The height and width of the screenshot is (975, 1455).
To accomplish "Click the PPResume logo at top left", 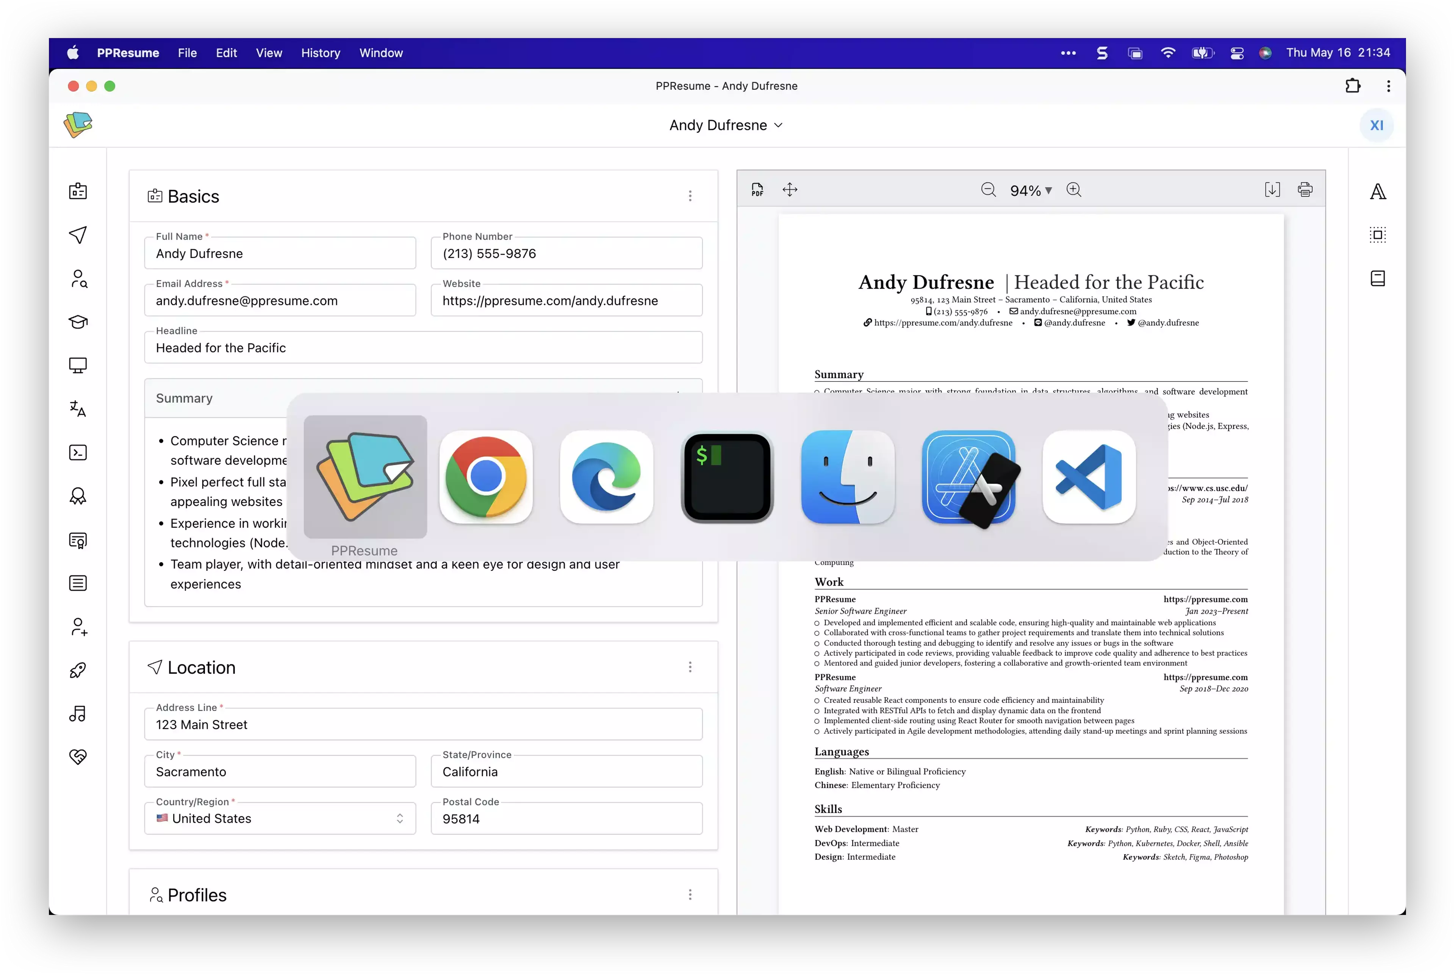I will tap(78, 124).
